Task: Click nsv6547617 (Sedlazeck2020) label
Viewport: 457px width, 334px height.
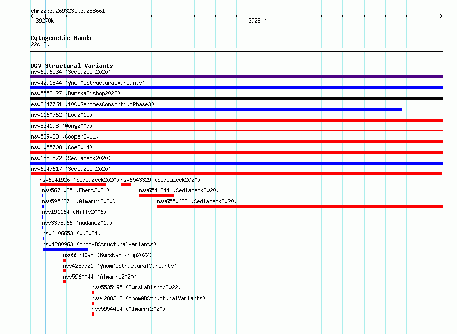Action: (71, 169)
